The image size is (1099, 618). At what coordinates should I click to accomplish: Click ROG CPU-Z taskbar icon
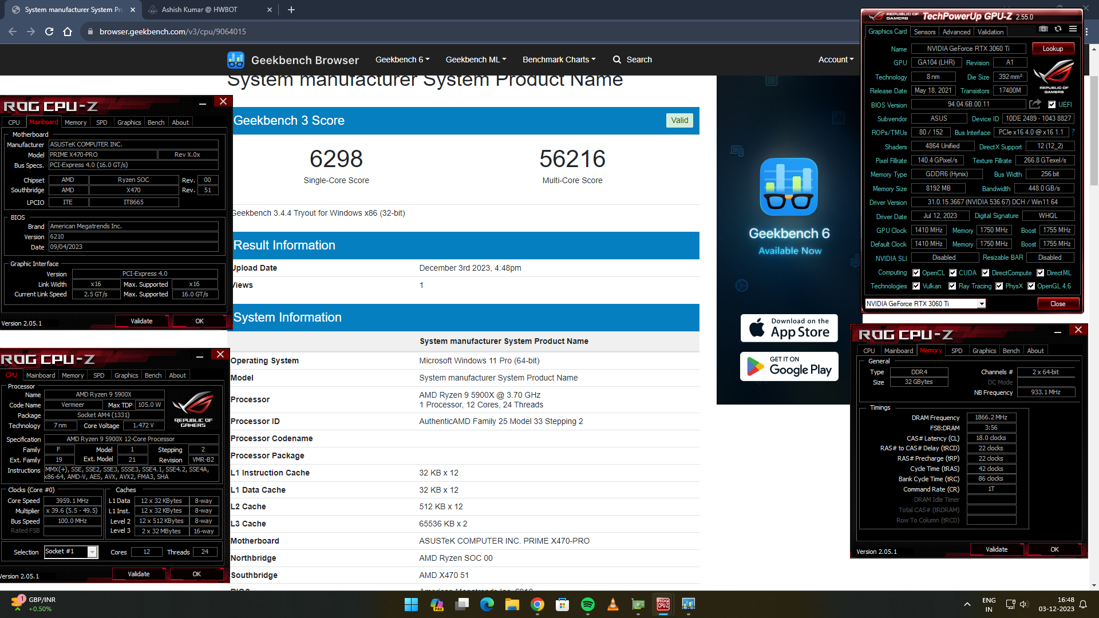(x=663, y=604)
